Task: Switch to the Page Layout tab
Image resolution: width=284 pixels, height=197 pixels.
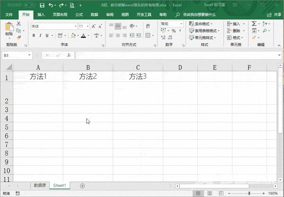Action: (x=60, y=15)
